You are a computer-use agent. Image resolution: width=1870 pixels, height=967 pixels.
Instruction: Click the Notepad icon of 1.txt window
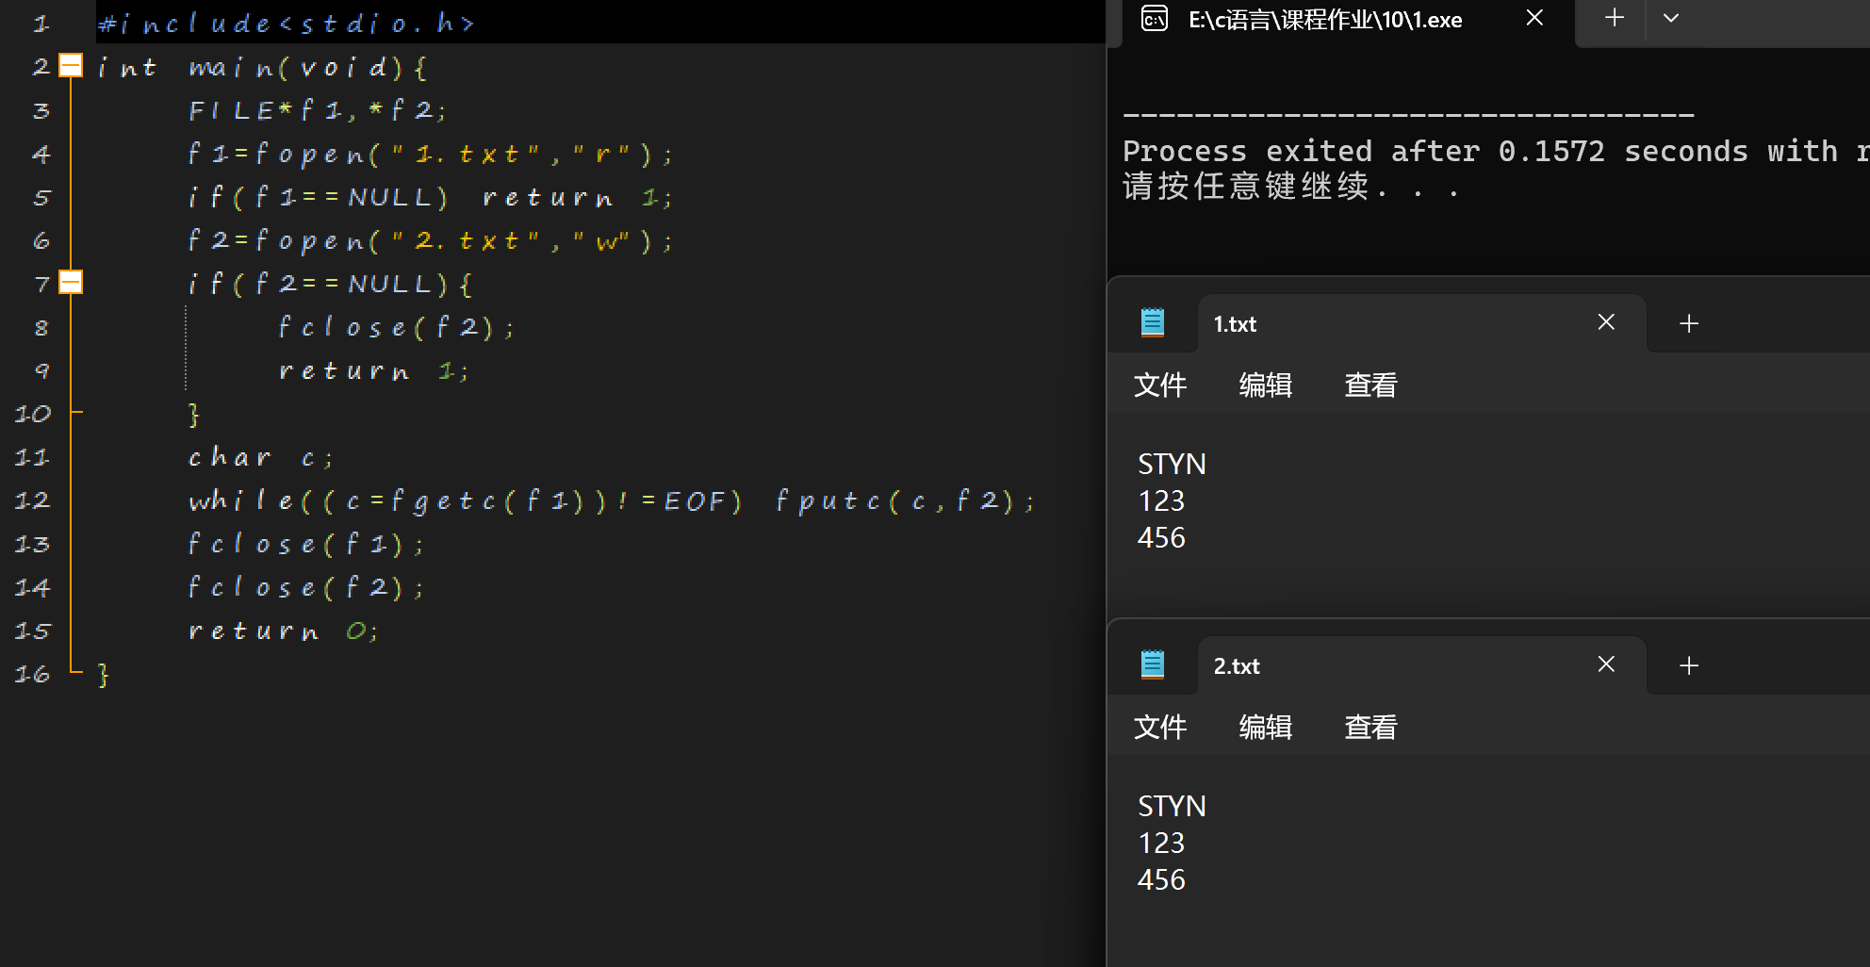pyautogui.click(x=1153, y=323)
